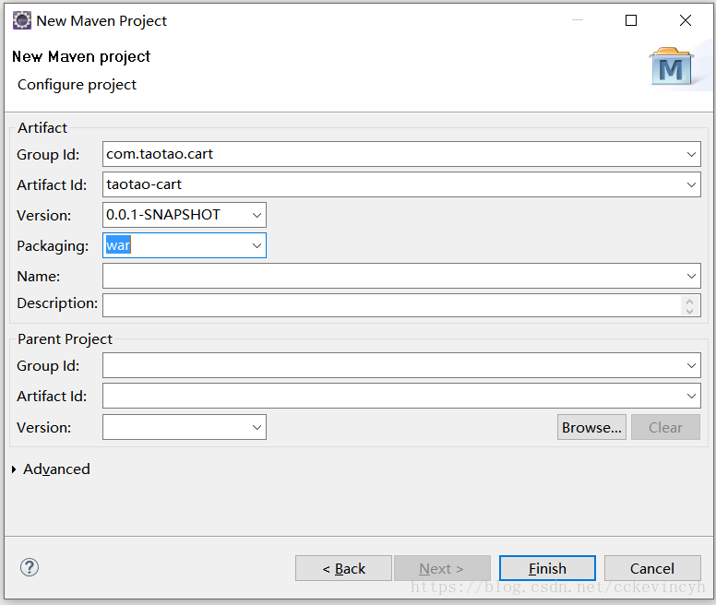Open the 0.0.1-SNAPSHOT Version dropdown arrow
Image resolution: width=716 pixels, height=605 pixels.
coord(257,215)
